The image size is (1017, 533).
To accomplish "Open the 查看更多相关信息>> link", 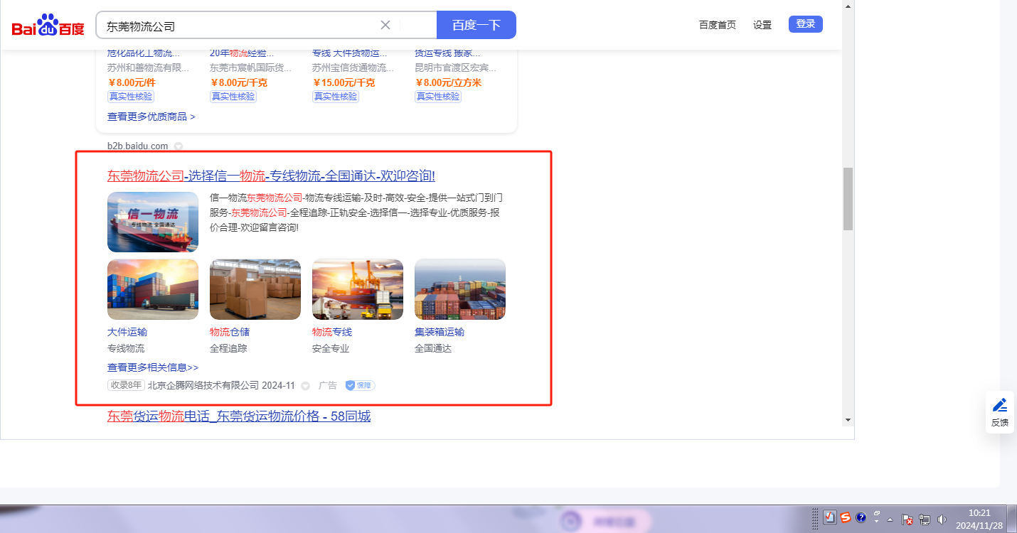I will point(153,367).
